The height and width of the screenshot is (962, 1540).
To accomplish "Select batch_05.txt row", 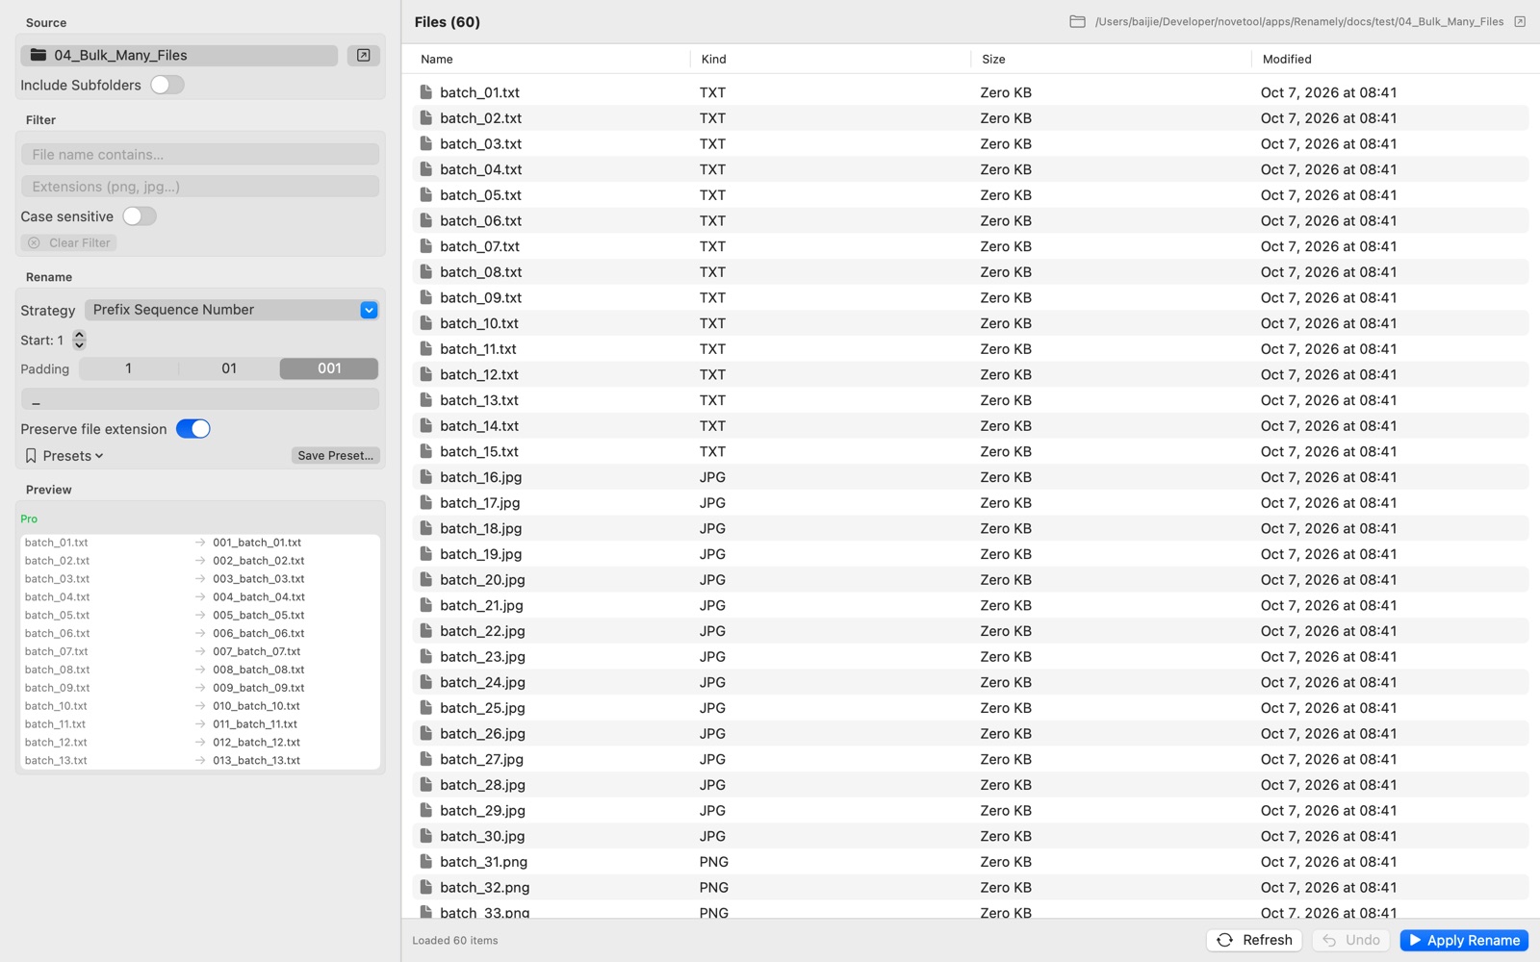I will click(970, 195).
